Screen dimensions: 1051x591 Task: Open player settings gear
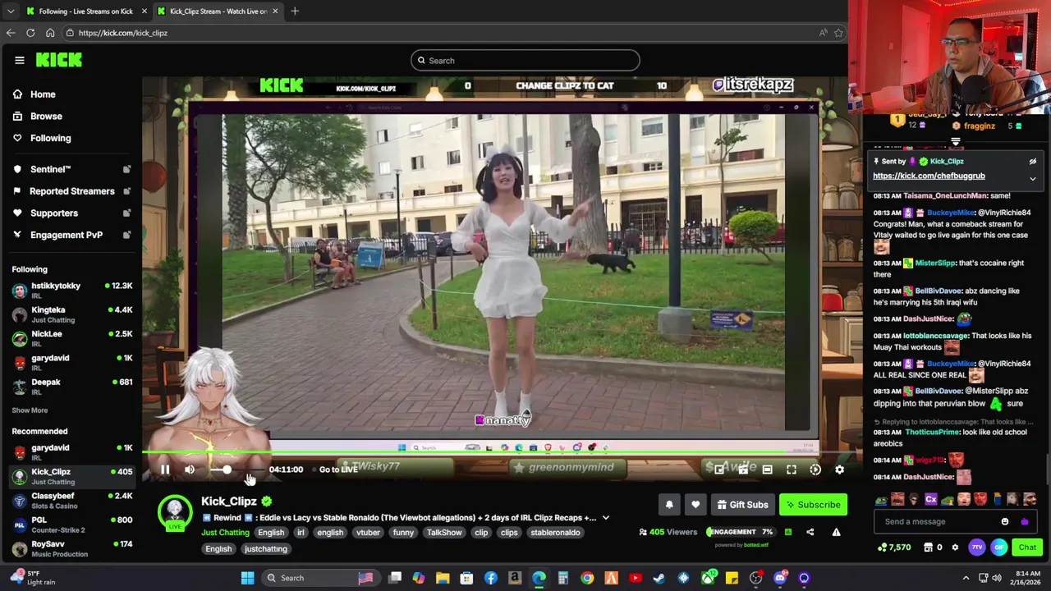click(839, 470)
